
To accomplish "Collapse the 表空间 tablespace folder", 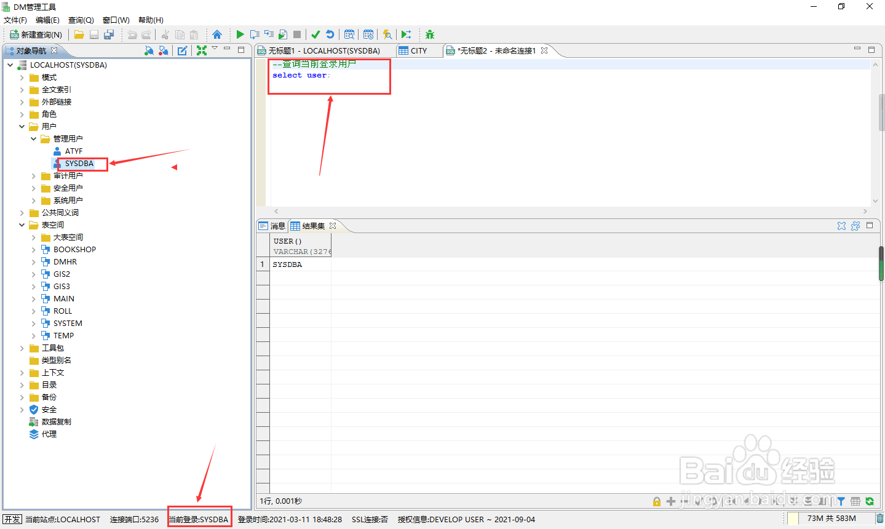I will [x=22, y=225].
